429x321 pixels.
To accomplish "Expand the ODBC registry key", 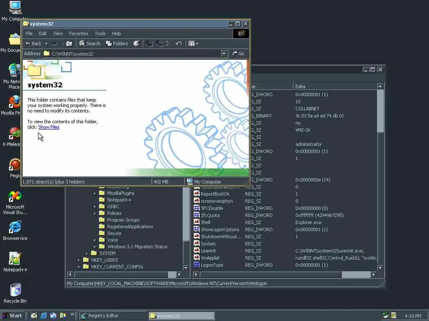I will tap(94, 206).
